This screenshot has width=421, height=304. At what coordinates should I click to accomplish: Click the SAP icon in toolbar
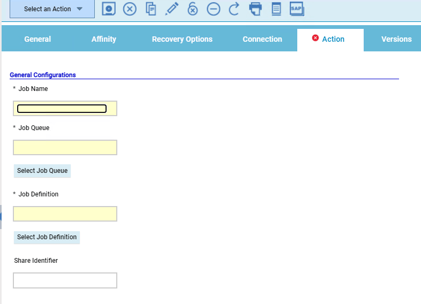[x=297, y=9]
